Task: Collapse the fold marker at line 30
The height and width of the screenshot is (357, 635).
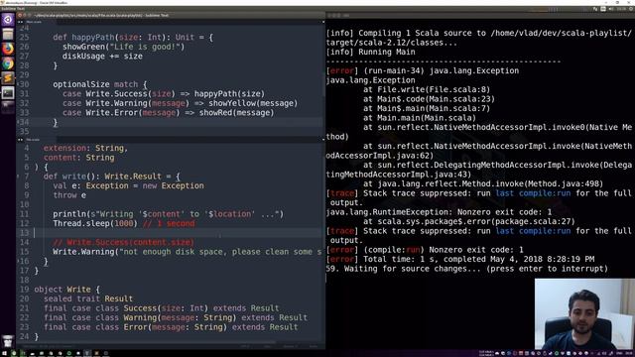Action: [x=18, y=84]
